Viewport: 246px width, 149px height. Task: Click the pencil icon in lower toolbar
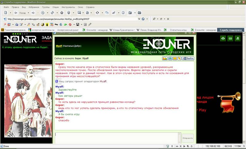90,25
